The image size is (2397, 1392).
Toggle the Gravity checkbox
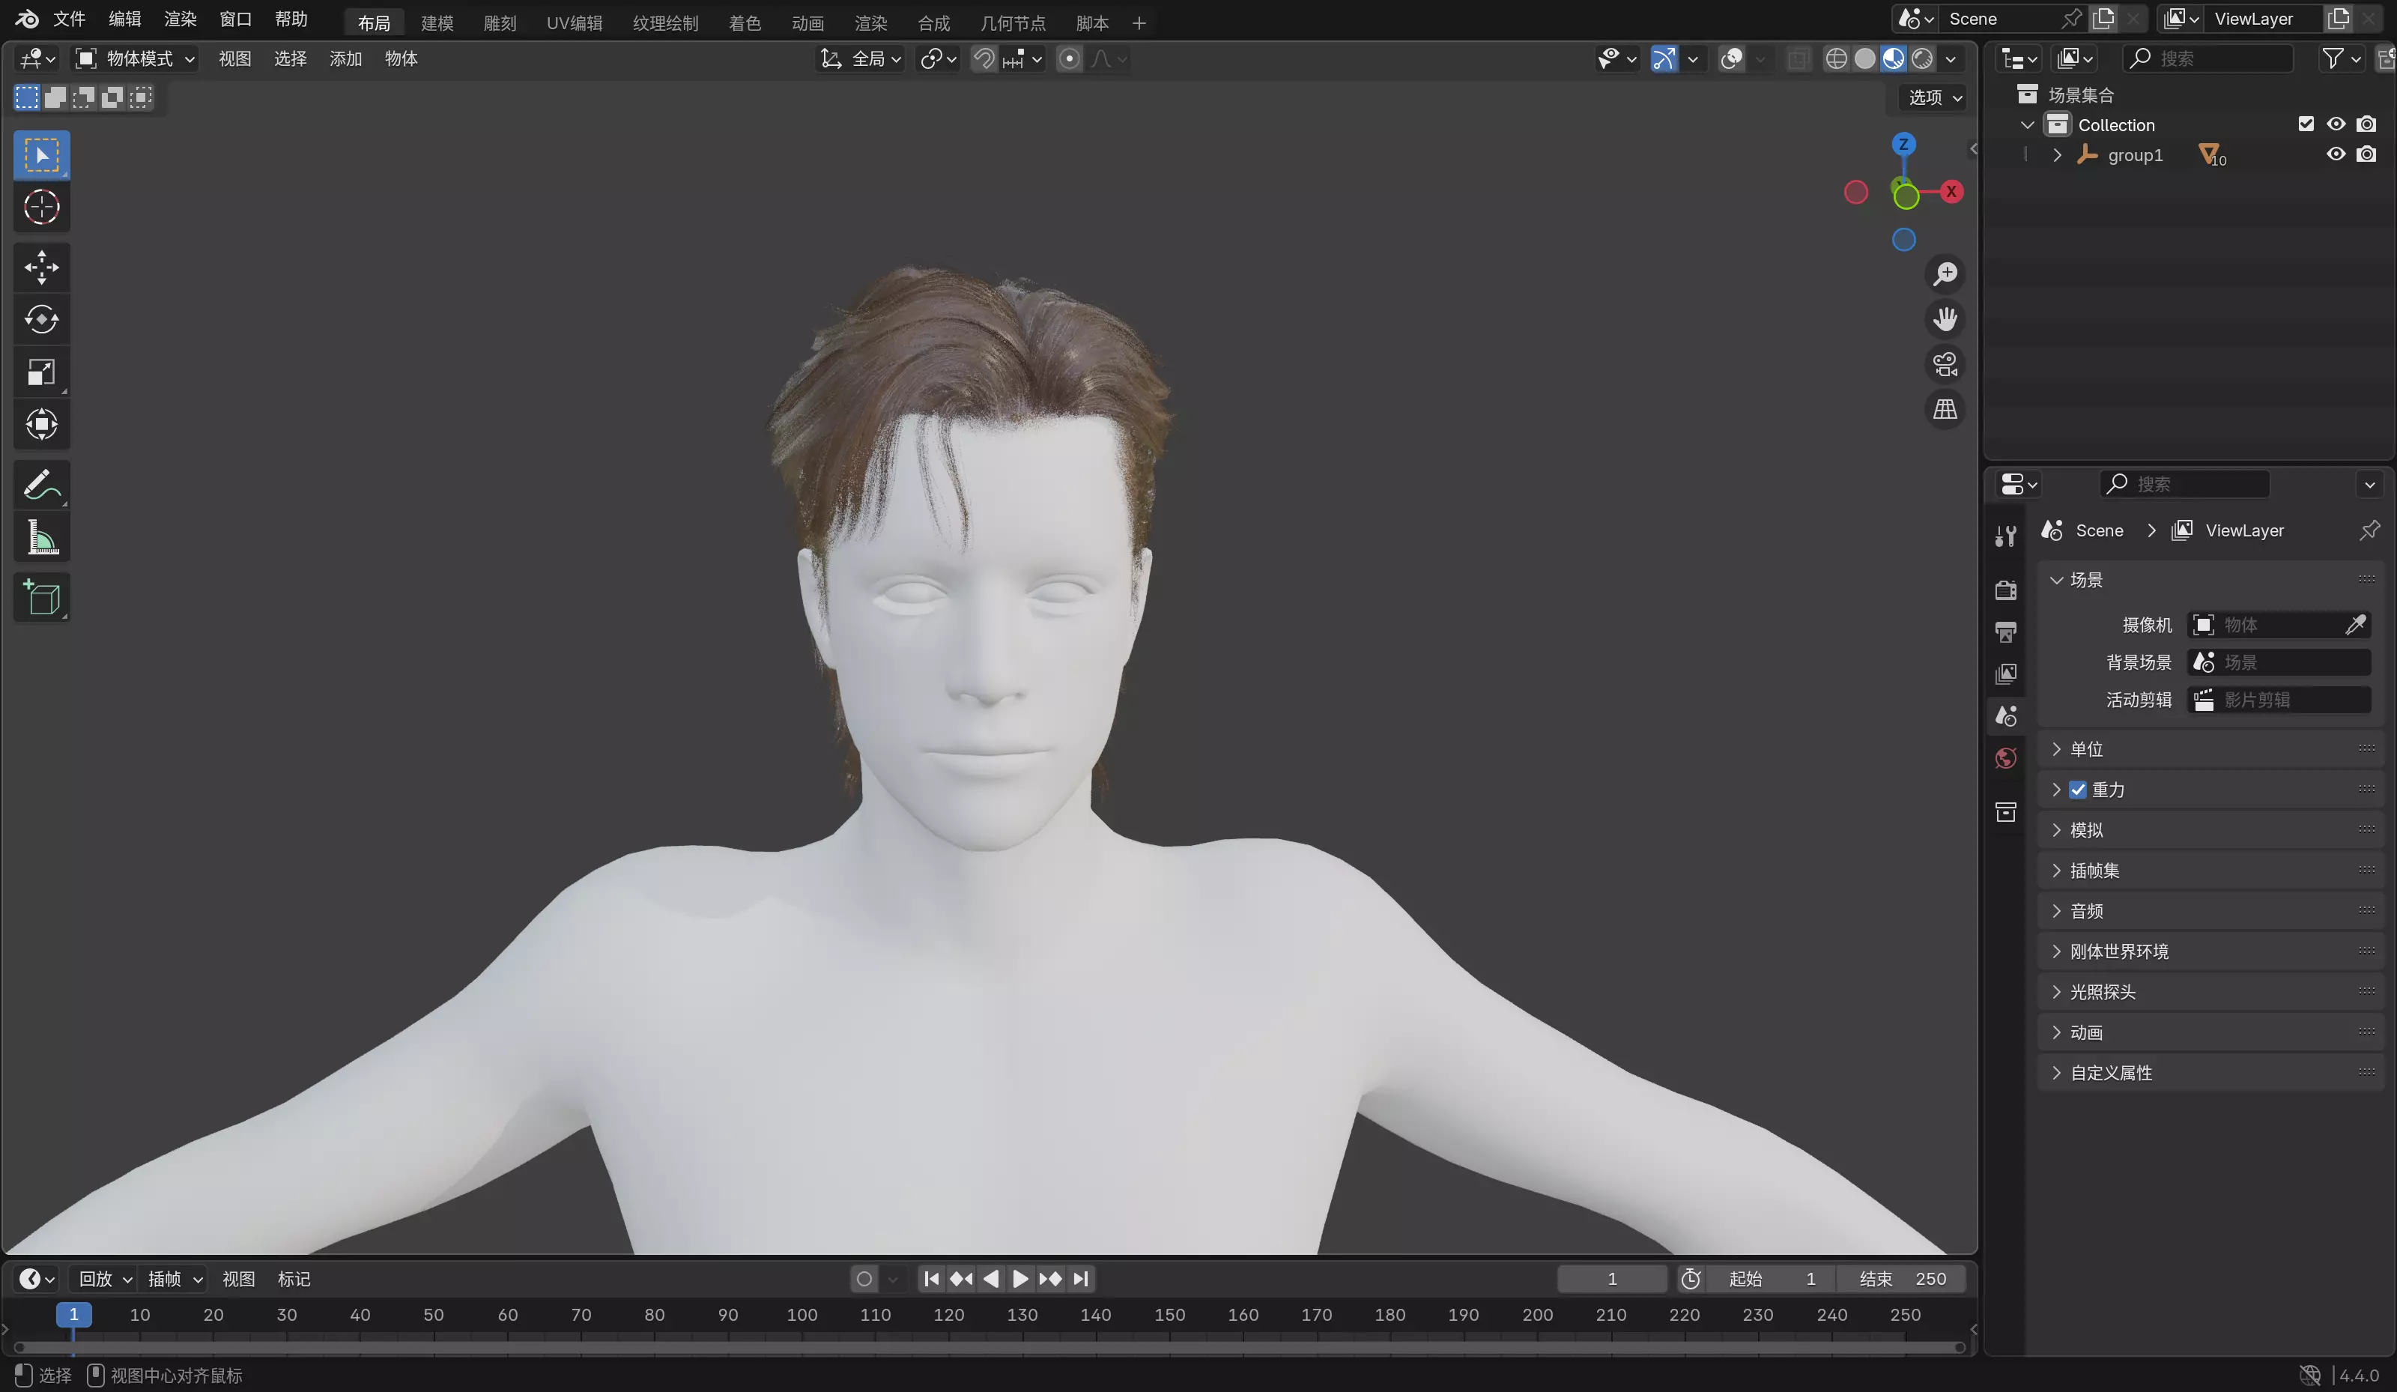coord(2079,790)
